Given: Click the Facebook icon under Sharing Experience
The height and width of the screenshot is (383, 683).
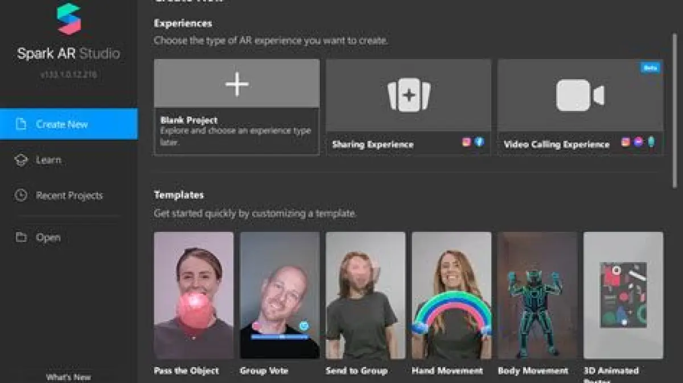Looking at the screenshot, I should pyautogui.click(x=479, y=143).
